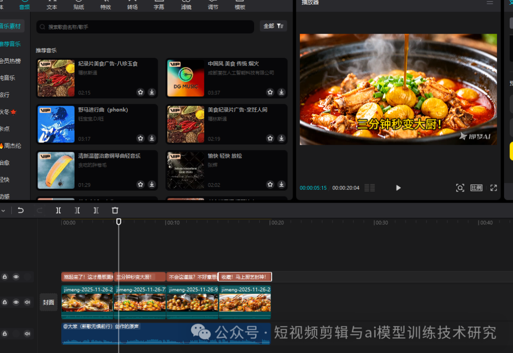Favorite the 纪录片美食广告-八珍玉食 track
513x353 pixels.
tap(141, 92)
